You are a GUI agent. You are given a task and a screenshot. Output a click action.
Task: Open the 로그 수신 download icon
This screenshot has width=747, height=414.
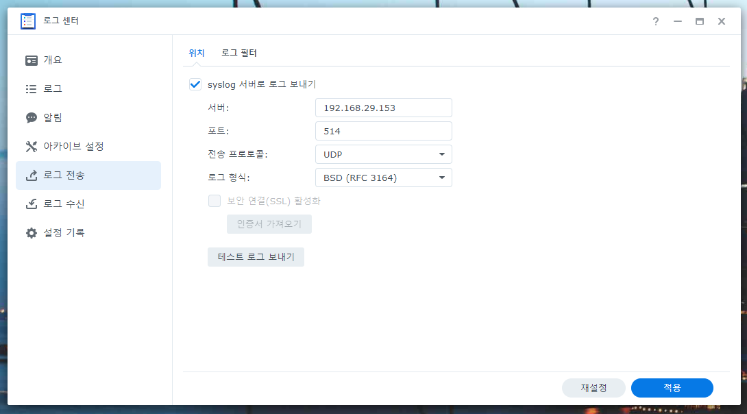[32, 204]
